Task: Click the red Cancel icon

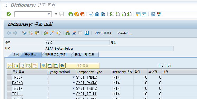Action: [x=82, y=14]
